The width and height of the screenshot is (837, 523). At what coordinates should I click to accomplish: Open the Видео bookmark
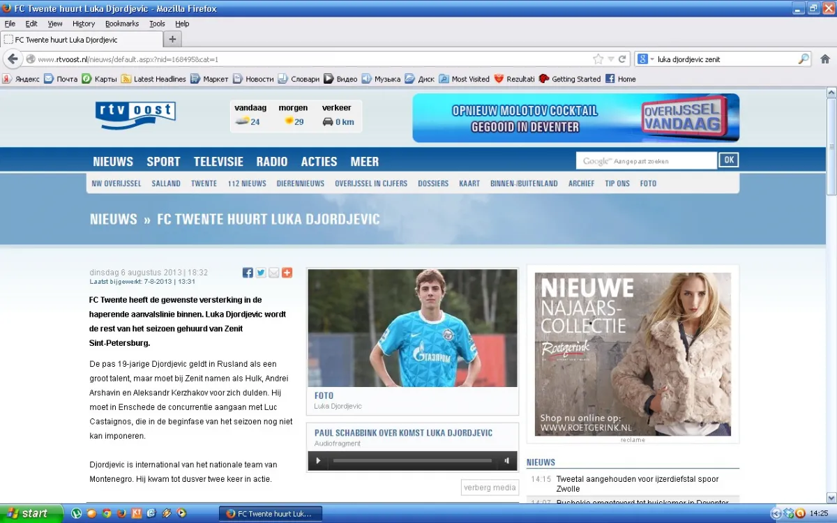(341, 79)
